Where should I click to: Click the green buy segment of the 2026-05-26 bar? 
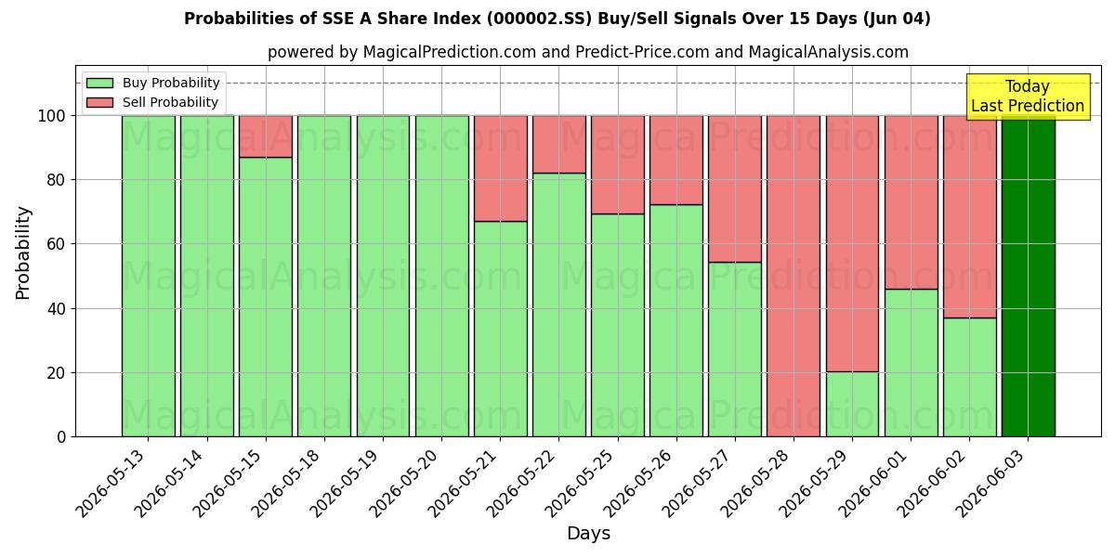[676, 320]
